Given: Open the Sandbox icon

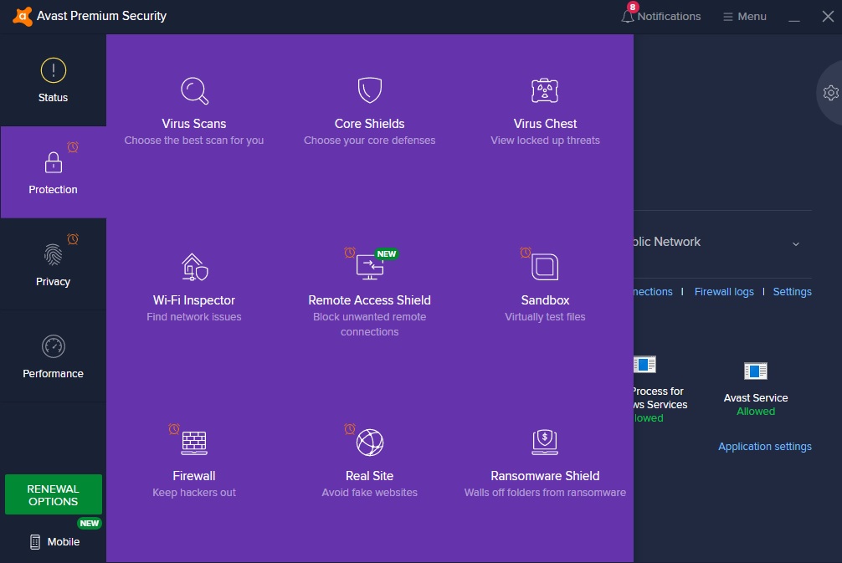Looking at the screenshot, I should (x=545, y=267).
